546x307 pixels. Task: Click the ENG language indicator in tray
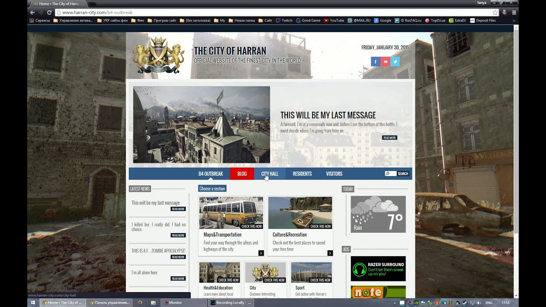[488, 303]
